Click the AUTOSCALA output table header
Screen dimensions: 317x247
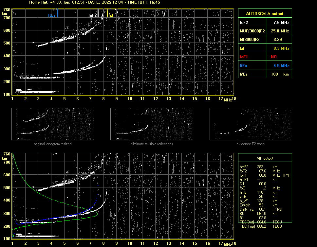(265, 13)
